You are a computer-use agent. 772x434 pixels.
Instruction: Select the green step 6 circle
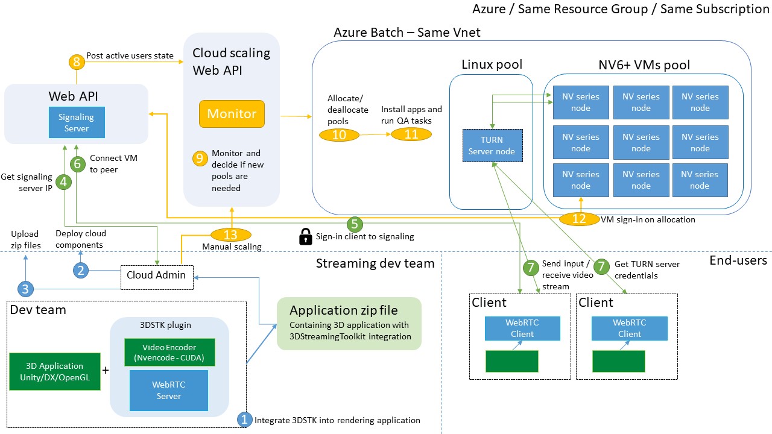click(x=77, y=163)
